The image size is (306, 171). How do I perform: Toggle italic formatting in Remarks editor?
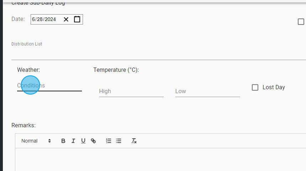tap(73, 141)
